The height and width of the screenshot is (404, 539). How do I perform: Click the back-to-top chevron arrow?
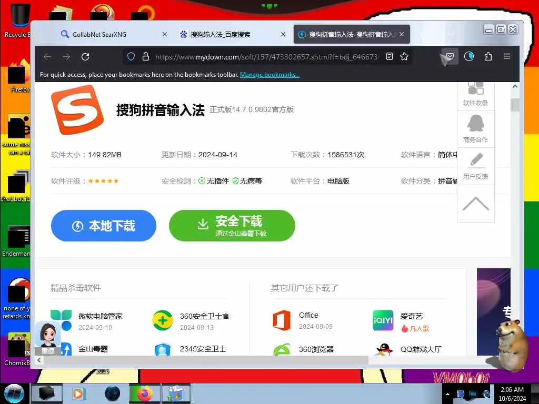(476, 204)
